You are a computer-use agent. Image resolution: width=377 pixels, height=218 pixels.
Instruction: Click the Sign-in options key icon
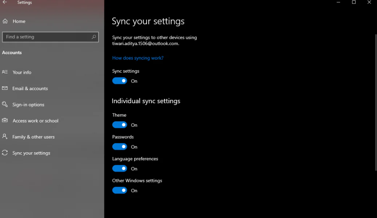coord(5,105)
